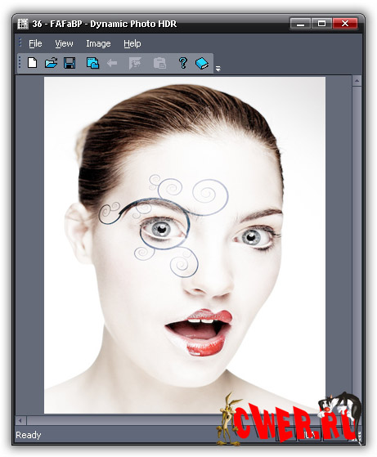Open the File menu
Screen dimensions: 377x457
click(x=35, y=43)
